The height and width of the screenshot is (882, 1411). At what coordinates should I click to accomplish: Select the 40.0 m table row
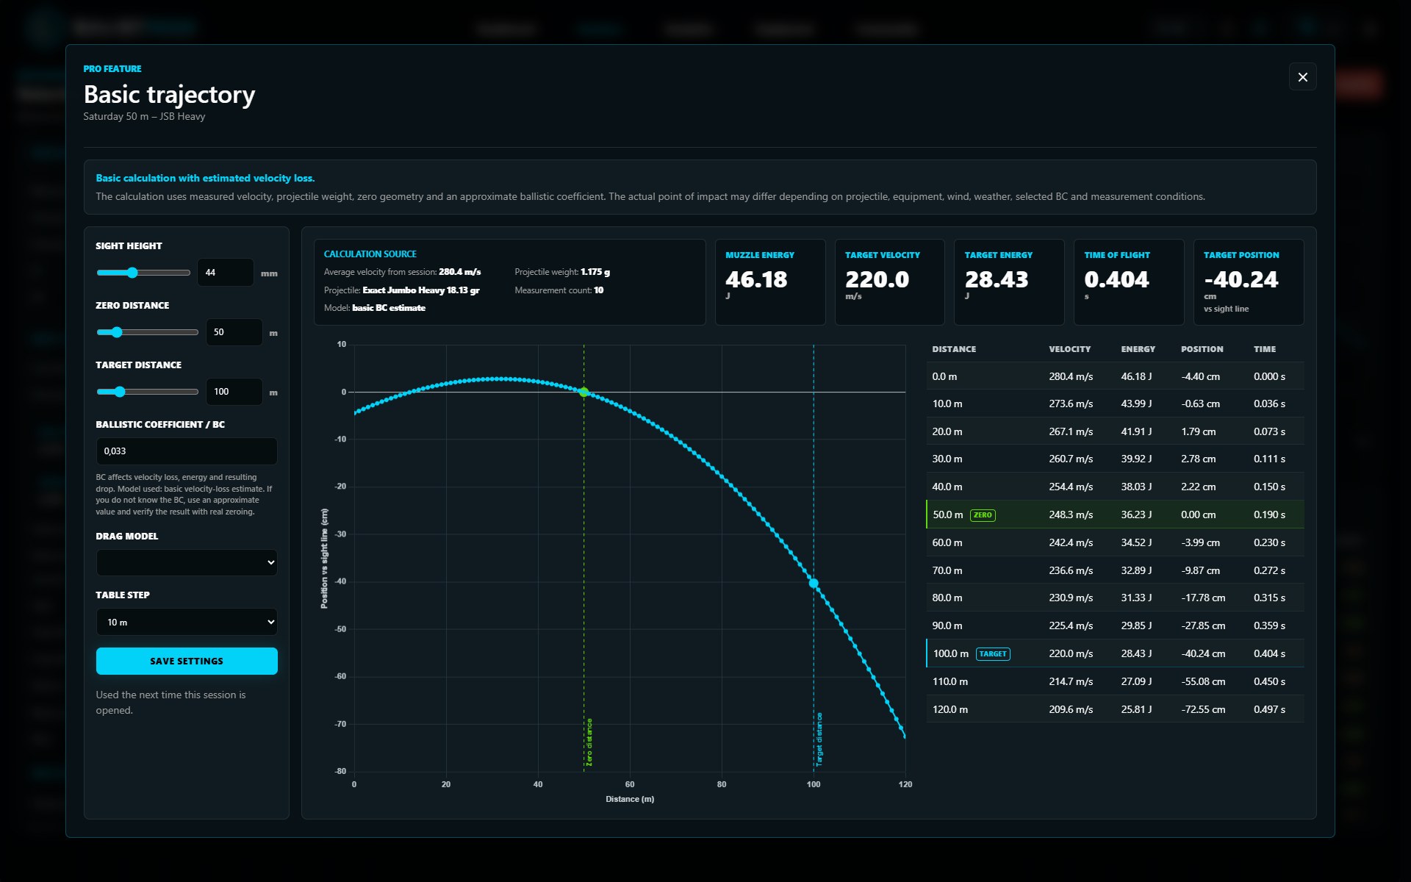1115,487
